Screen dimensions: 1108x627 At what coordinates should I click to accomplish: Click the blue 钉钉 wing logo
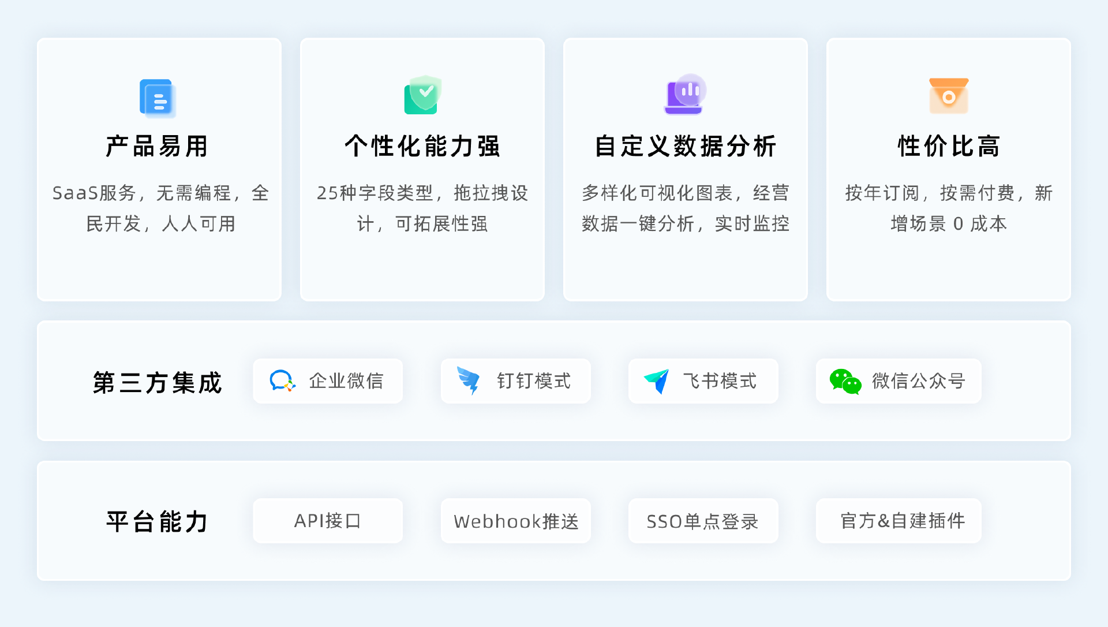pos(469,381)
